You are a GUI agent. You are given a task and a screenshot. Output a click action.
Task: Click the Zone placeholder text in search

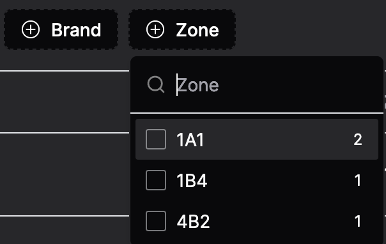(x=197, y=86)
